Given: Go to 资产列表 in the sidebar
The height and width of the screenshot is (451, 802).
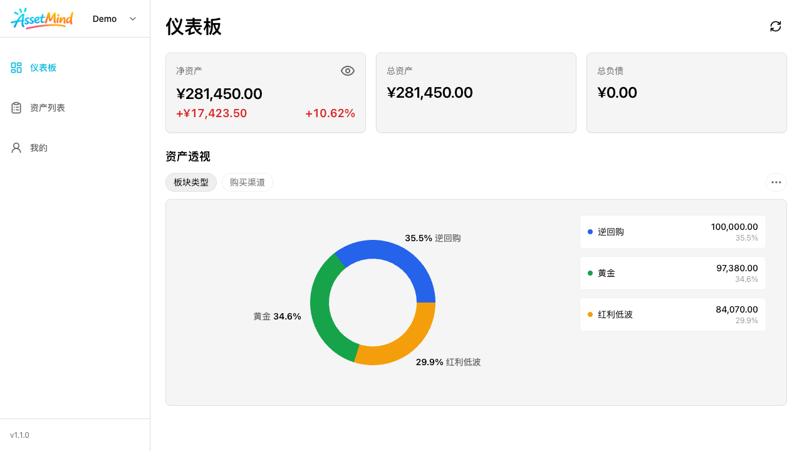Looking at the screenshot, I should click(48, 108).
